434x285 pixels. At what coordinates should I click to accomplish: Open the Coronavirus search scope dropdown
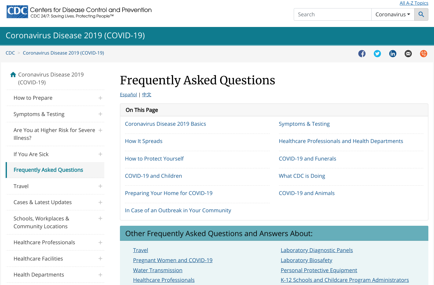coord(393,14)
